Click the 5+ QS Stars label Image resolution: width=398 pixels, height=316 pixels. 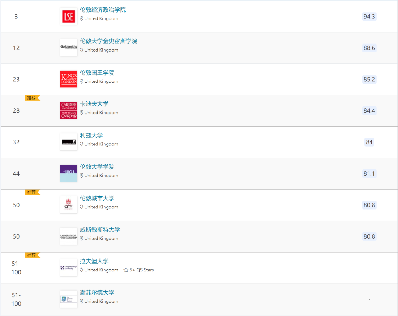point(142,270)
